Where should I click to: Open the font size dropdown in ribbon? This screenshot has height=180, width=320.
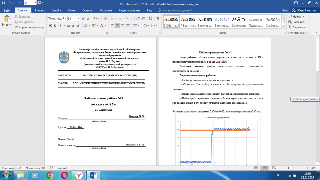(x=78, y=18)
